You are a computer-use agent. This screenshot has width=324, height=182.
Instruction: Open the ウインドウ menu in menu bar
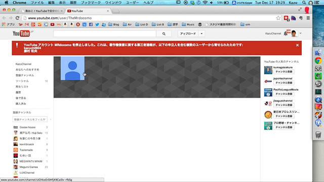click(x=113, y=3)
